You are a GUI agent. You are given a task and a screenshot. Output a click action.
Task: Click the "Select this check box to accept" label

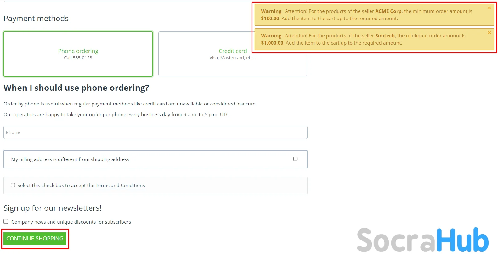56,186
